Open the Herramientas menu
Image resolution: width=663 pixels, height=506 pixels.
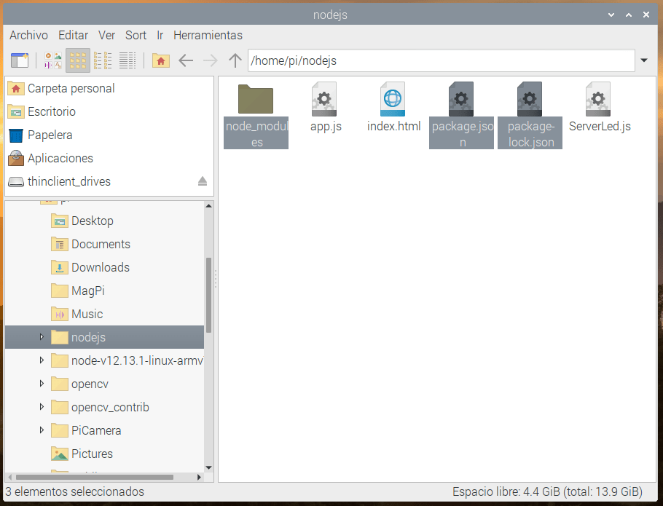point(208,35)
